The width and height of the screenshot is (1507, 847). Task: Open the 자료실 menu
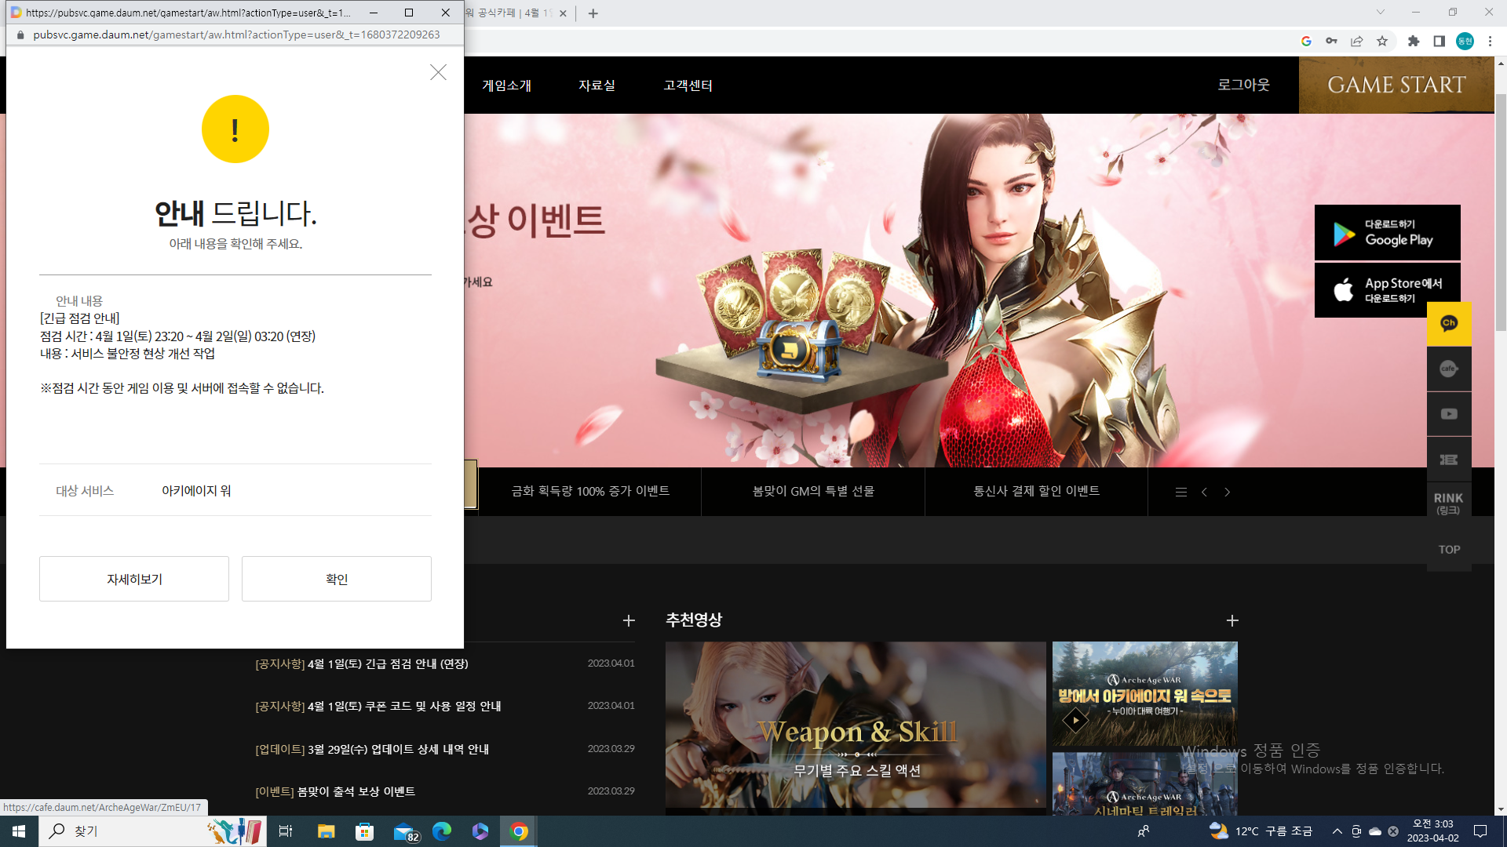(x=597, y=85)
